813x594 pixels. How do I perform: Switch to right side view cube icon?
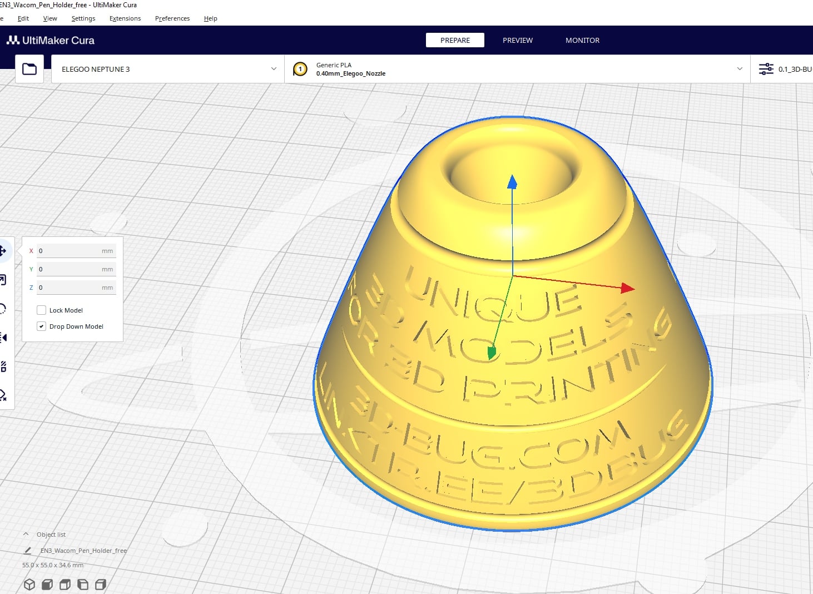pos(101,585)
